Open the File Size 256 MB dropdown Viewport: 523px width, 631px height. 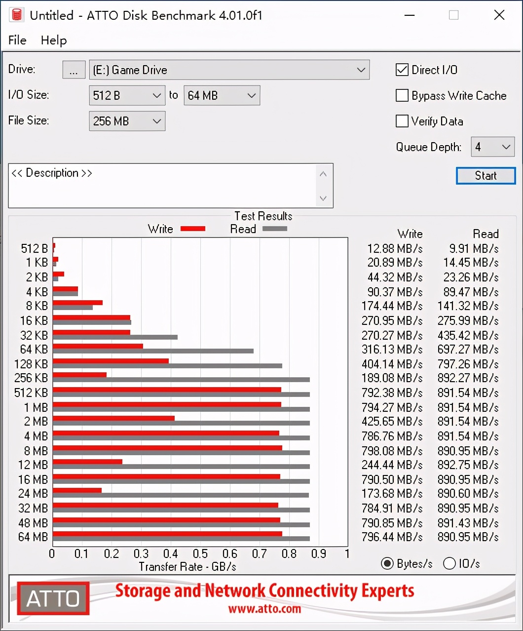(127, 121)
